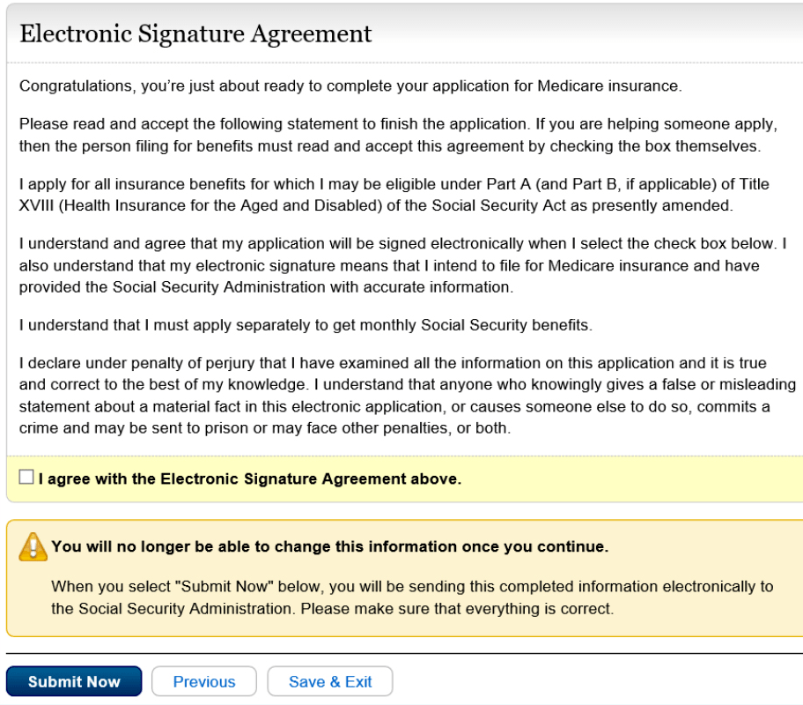803x705 pixels.
Task: Click the "I agree with the Electronic Signature Agreement" label
Action: point(249,479)
